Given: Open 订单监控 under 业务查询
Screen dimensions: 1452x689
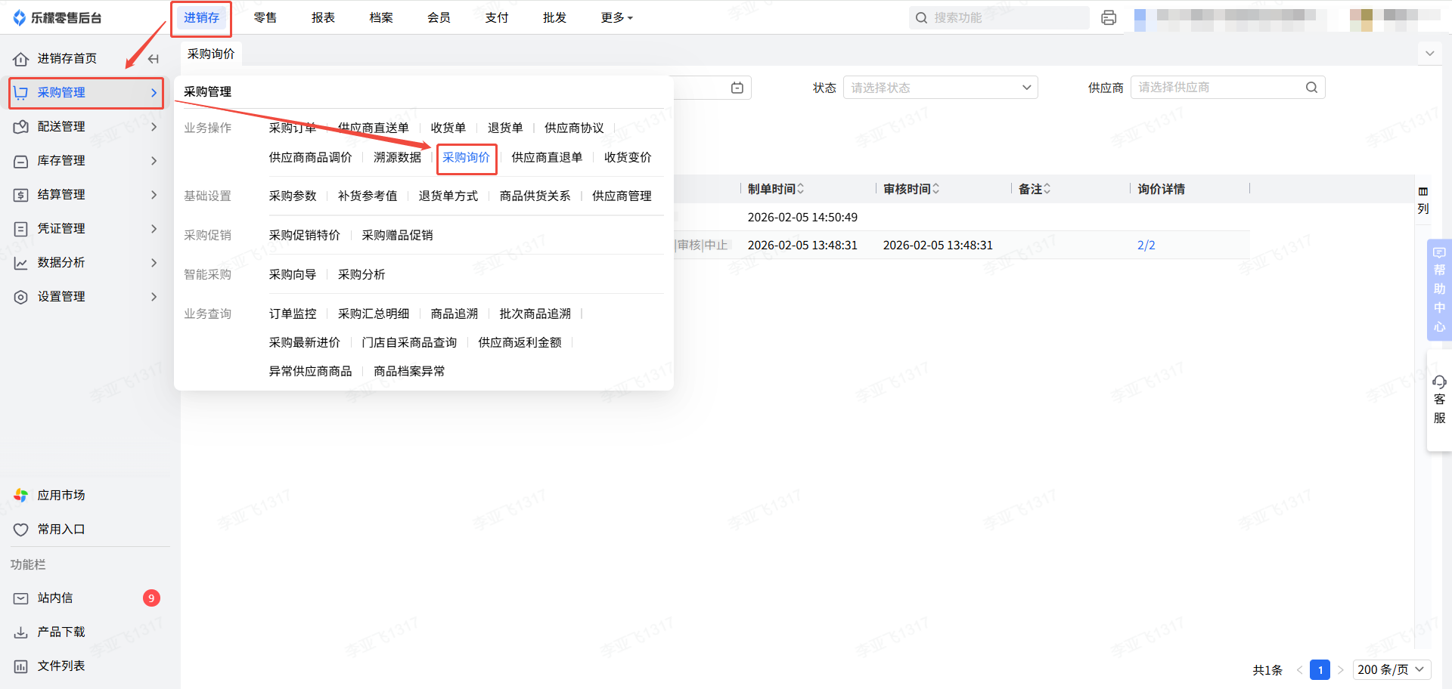Looking at the screenshot, I should (x=293, y=314).
